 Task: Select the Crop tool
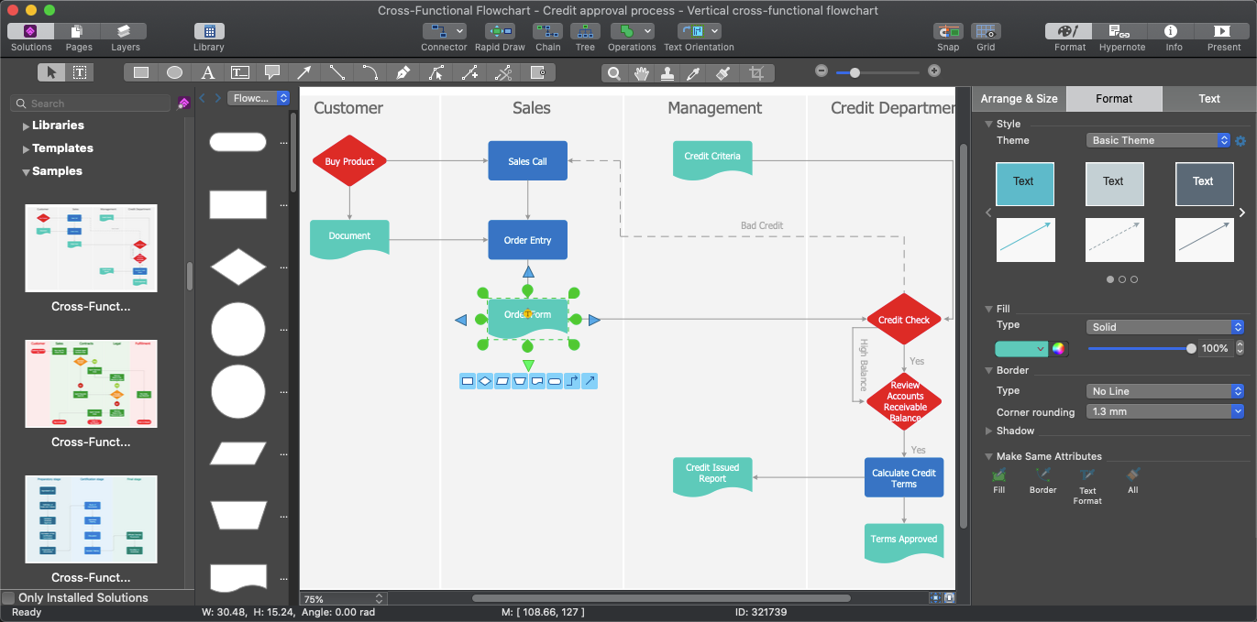pos(756,73)
